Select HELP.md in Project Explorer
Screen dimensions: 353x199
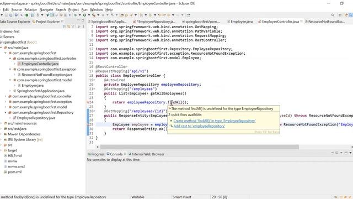click(x=15, y=156)
